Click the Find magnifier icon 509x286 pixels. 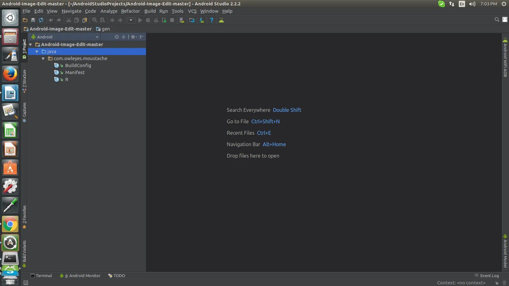coord(94,20)
